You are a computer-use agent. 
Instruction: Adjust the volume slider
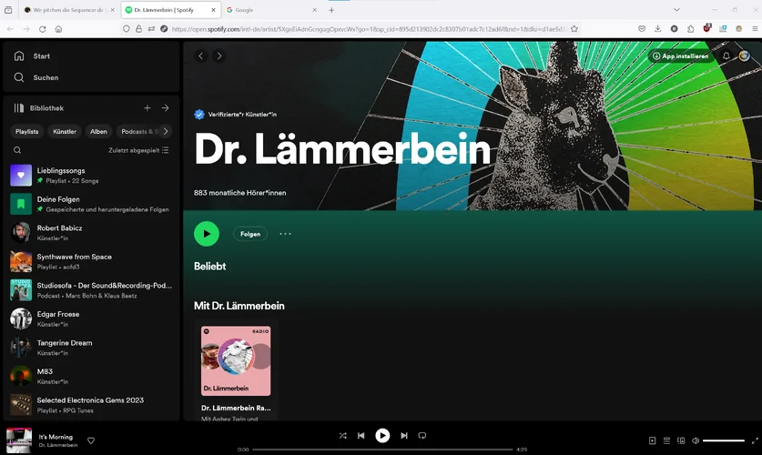(724, 440)
